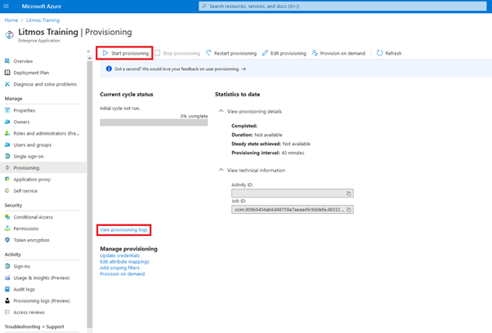
Task: Go to Single sign-on settings
Action: (29, 157)
